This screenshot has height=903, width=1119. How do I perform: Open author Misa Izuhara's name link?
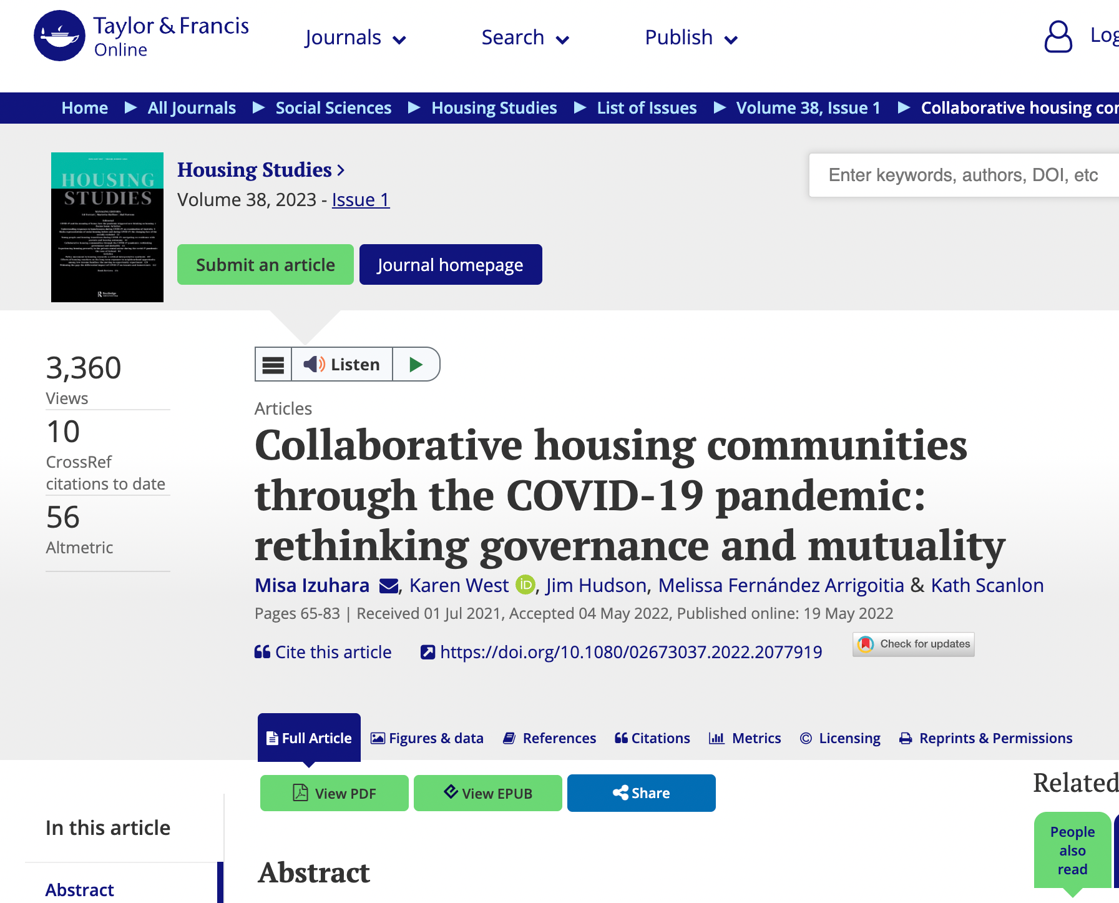(x=312, y=585)
